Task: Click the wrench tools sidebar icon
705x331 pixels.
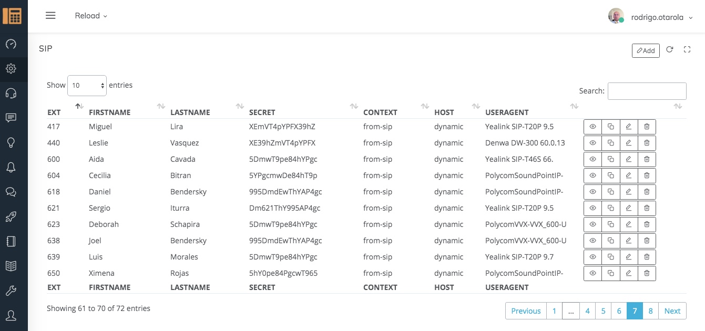Action: [11, 291]
